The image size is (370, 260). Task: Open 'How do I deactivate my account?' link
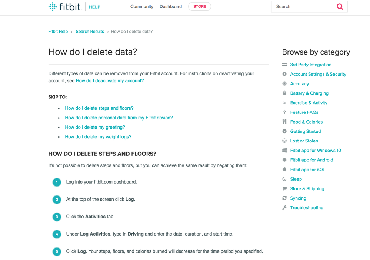[x=110, y=80]
